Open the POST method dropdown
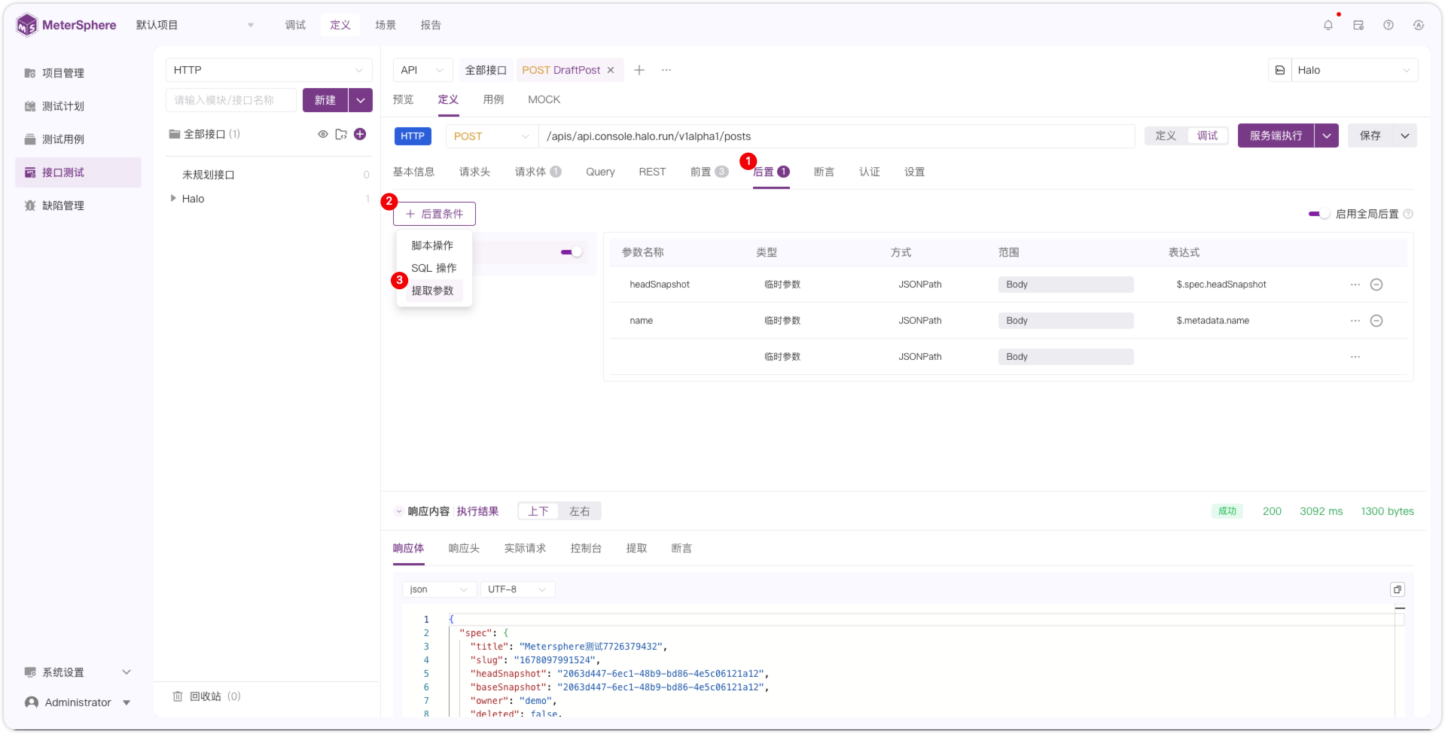1445x734 pixels. [x=492, y=136]
